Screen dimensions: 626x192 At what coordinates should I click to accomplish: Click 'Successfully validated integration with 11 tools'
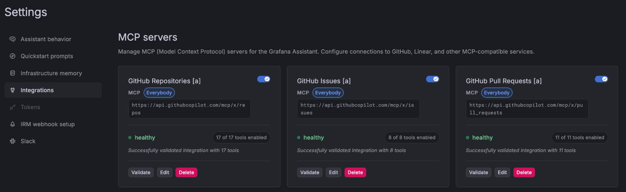(521, 150)
